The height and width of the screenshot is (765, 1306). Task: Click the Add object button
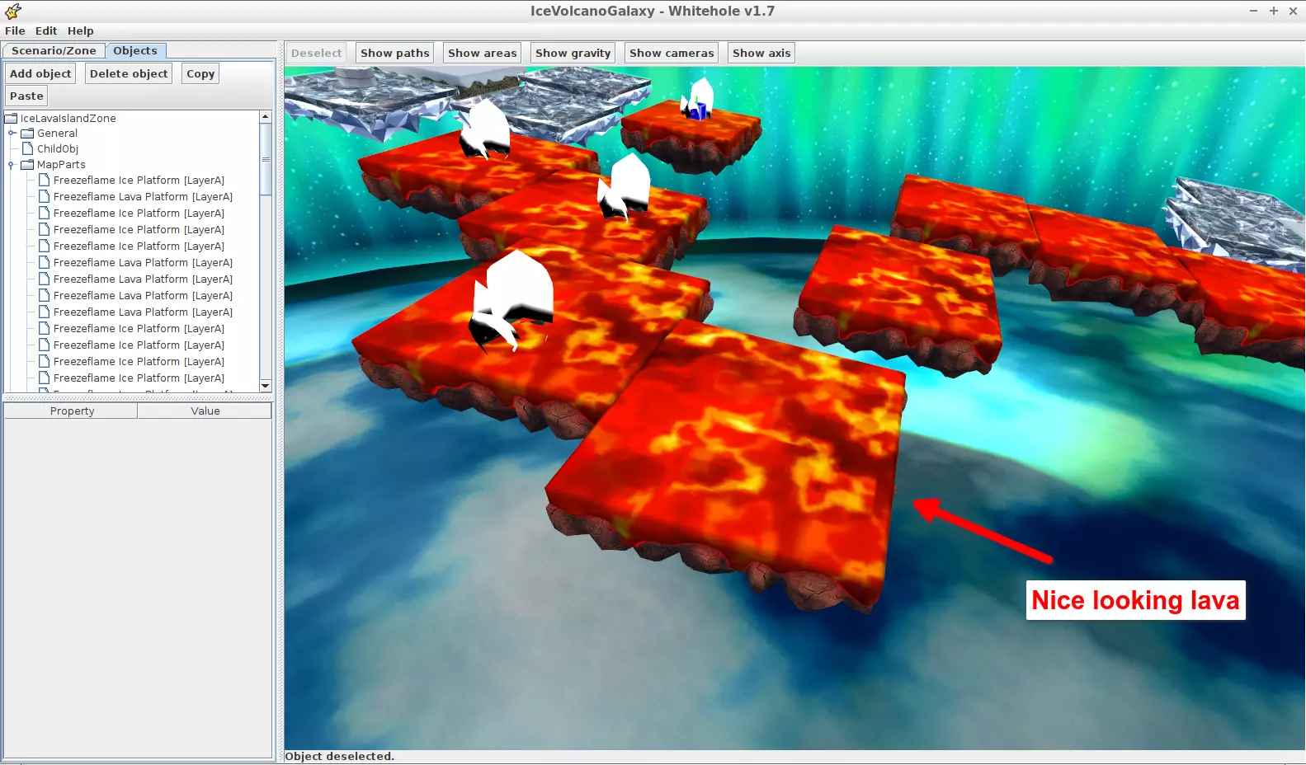pyautogui.click(x=40, y=73)
